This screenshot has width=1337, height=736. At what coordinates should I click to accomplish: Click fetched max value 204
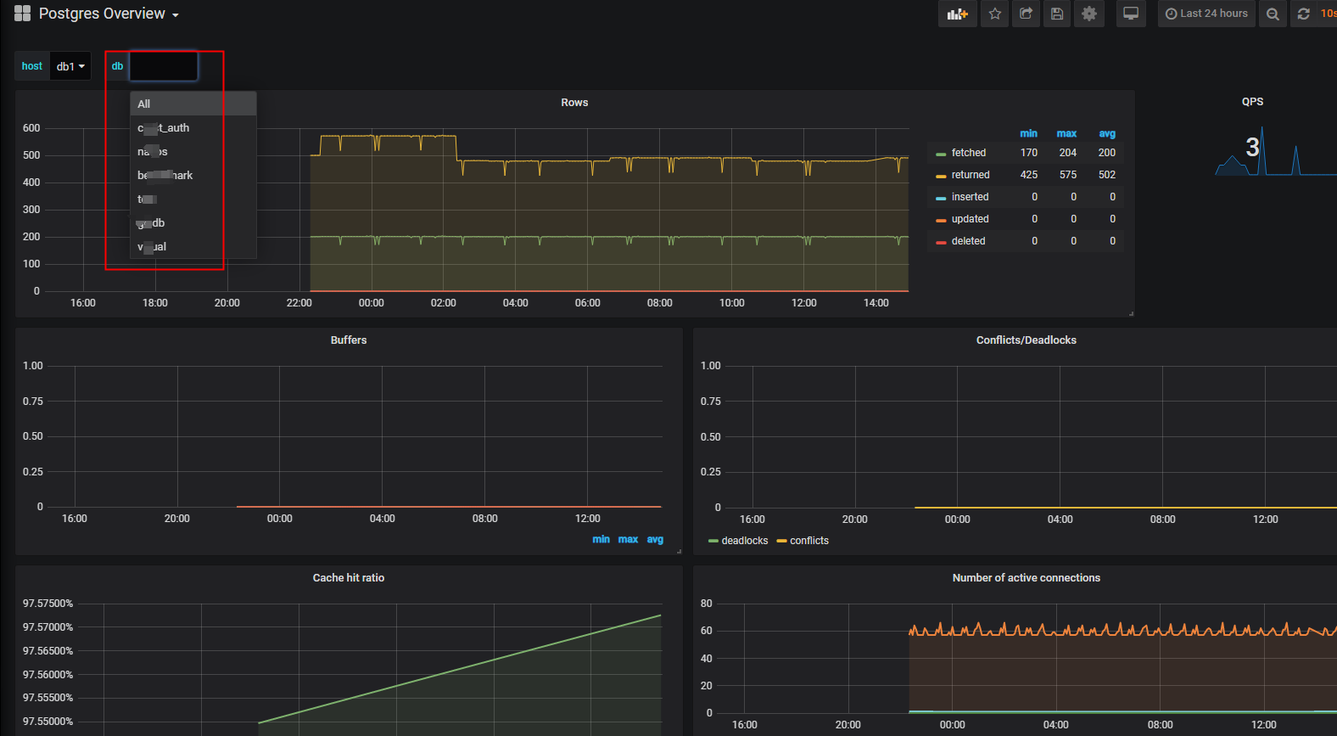pyautogui.click(x=1068, y=153)
